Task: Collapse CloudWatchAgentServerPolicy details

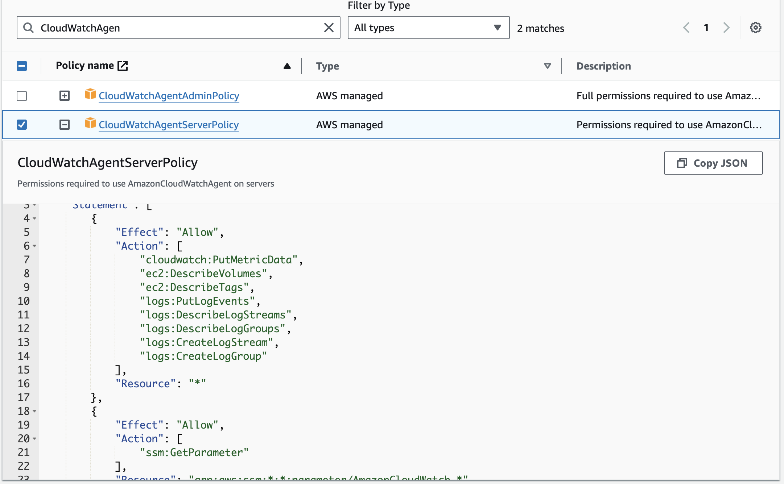Action: (x=64, y=125)
